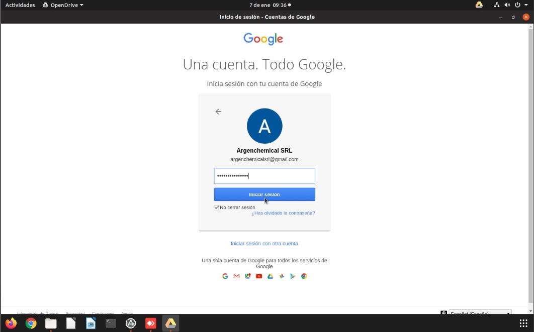534x332 pixels.
Task: Click the Argenchemical SRL account name
Action: coord(264,151)
